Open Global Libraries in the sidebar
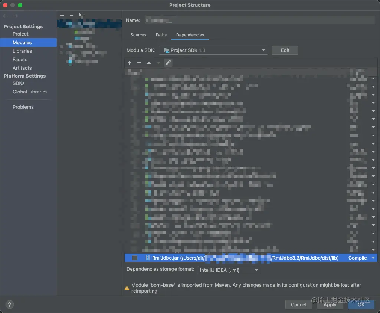This screenshot has height=313, width=380. pyautogui.click(x=30, y=92)
